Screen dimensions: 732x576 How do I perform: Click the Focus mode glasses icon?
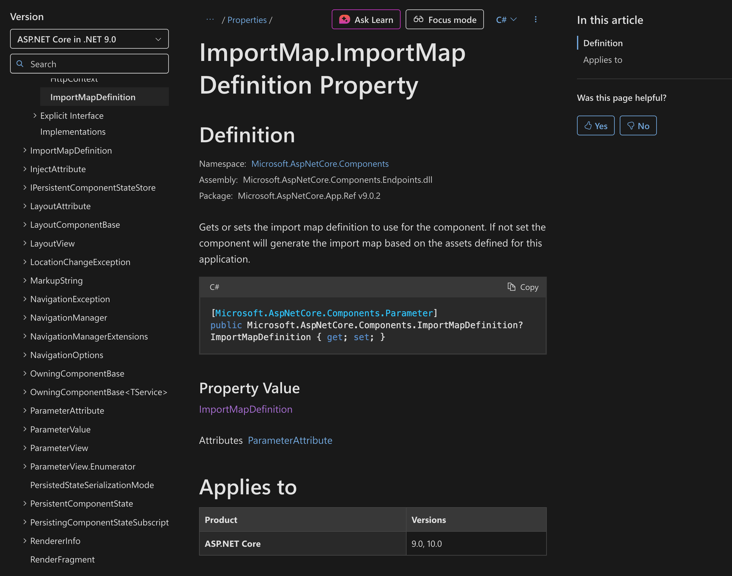pyautogui.click(x=418, y=19)
